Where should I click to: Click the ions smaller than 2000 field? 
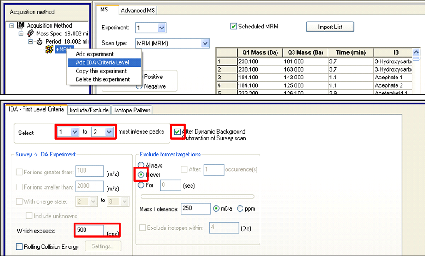click(x=90, y=186)
